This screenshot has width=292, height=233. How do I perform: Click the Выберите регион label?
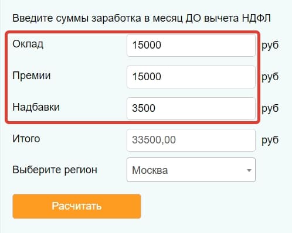pyautogui.click(x=55, y=170)
